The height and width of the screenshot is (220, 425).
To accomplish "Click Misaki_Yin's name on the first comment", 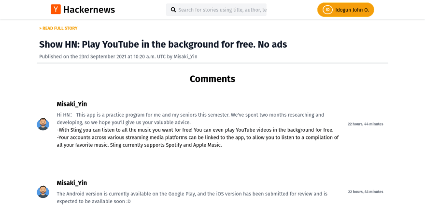I will point(72,104).
